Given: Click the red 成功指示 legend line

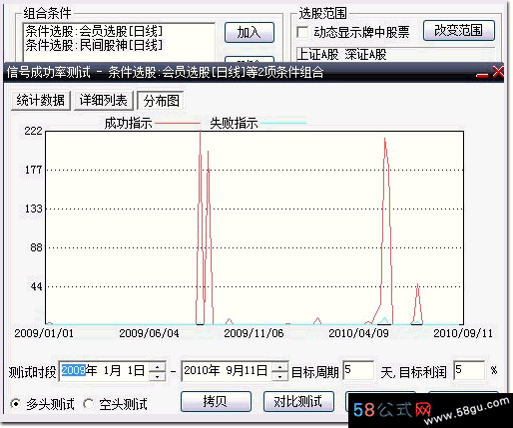Looking at the screenshot, I should (x=178, y=124).
